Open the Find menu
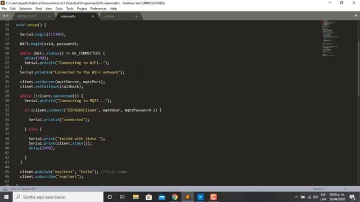360x202 pixels. 39,9
